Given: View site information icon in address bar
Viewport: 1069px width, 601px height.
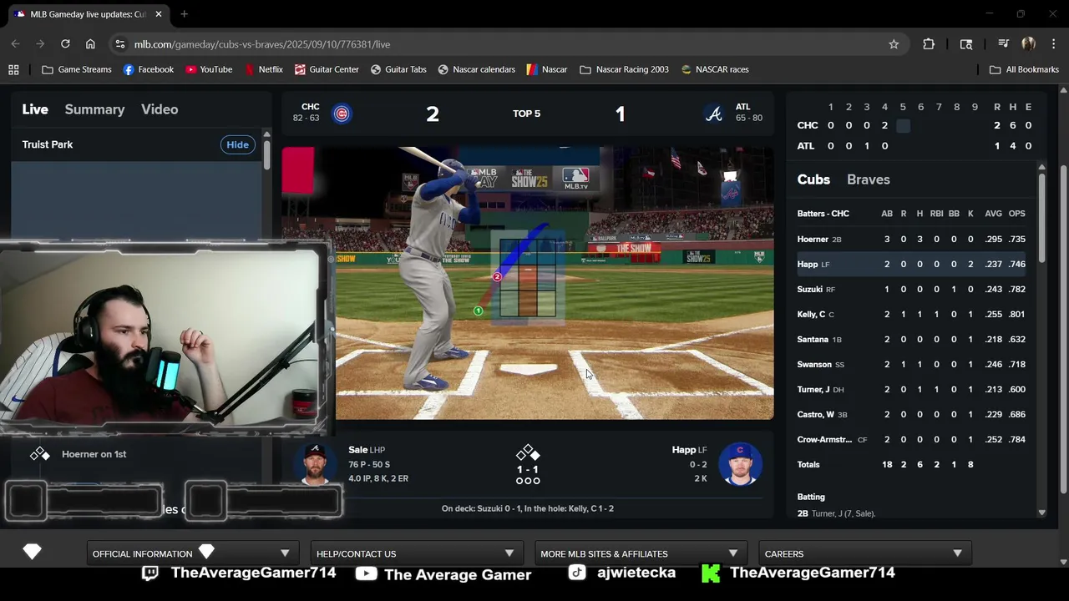Looking at the screenshot, I should click(119, 44).
